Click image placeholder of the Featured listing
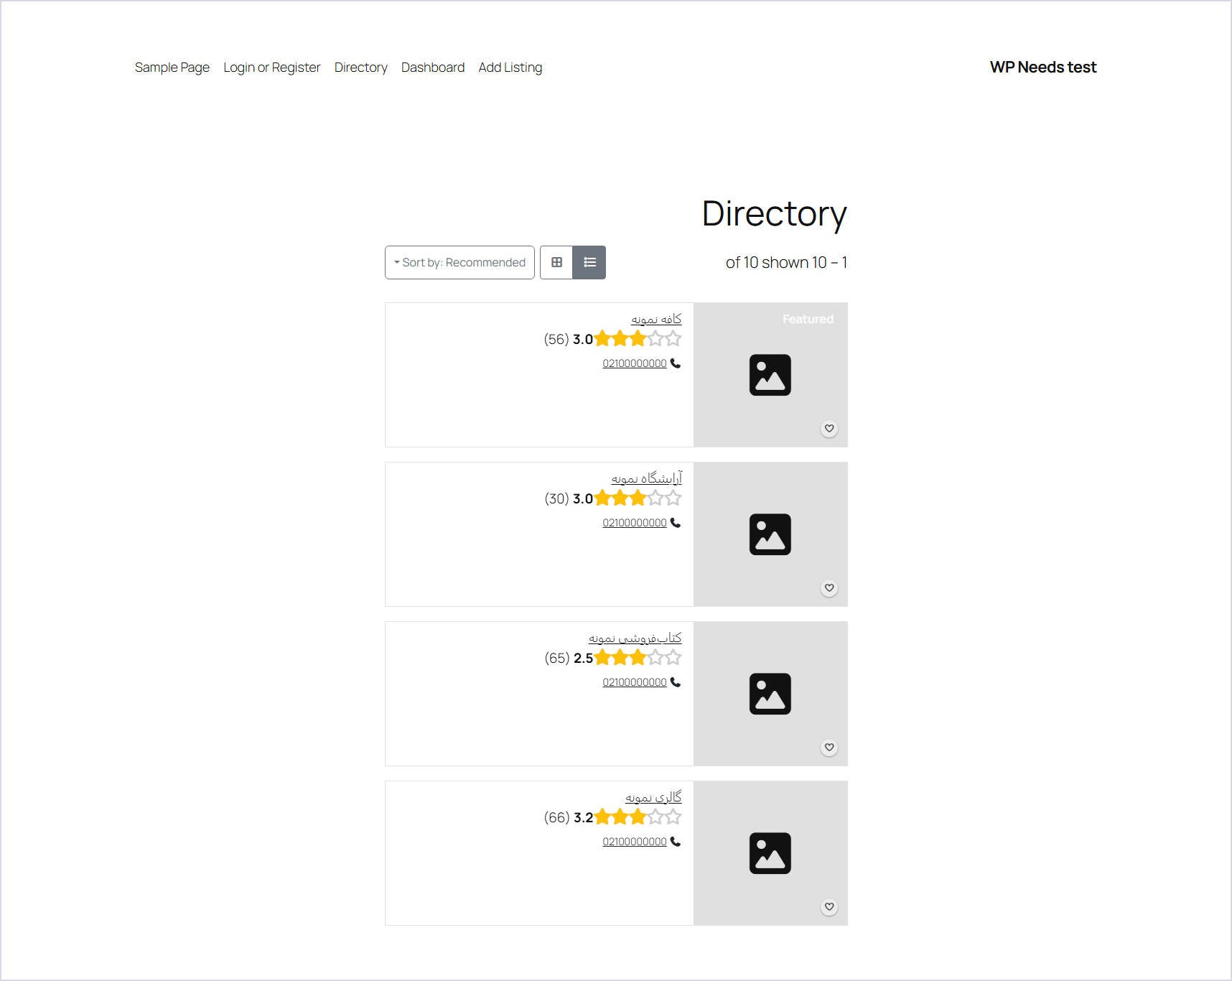The width and height of the screenshot is (1232, 981). [x=770, y=375]
